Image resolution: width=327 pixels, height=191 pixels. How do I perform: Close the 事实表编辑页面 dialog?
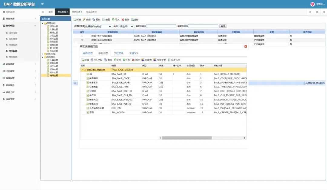(x=246, y=46)
